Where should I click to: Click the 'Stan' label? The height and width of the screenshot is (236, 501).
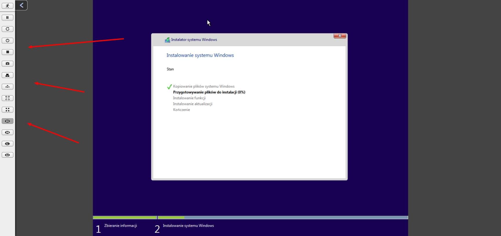[170, 69]
